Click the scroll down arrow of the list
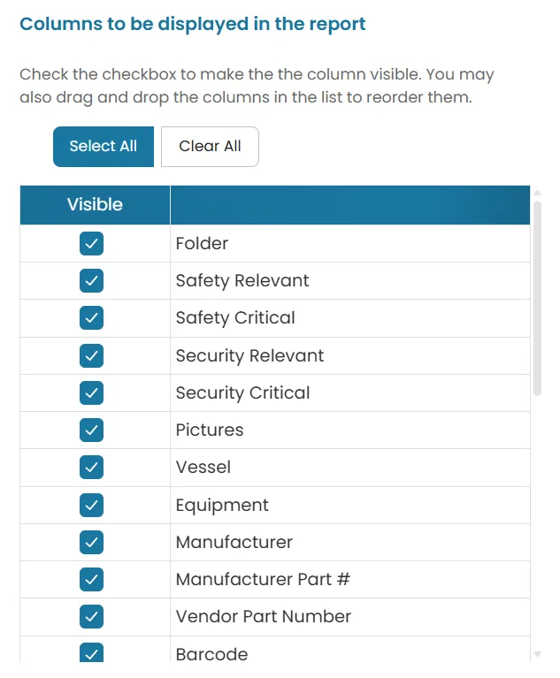The width and height of the screenshot is (560, 678). coord(538,654)
